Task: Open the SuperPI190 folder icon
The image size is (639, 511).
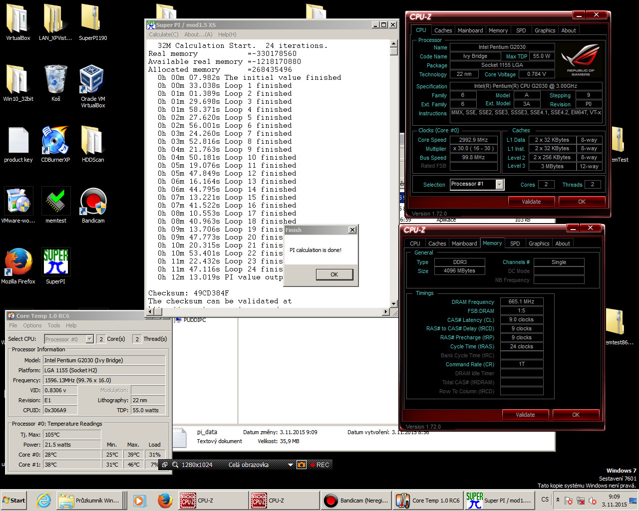Action: [x=93, y=22]
